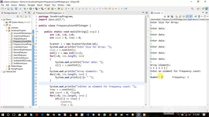Open the Run button dropdown arrow
Screen dimensions: 209x117
pyautogui.click(x=33, y=9)
